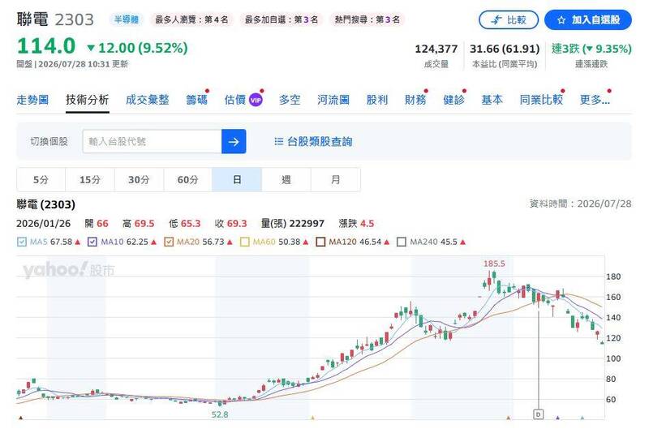Enable the MA60 checkbox
The width and height of the screenshot is (649, 429).
tap(245, 242)
